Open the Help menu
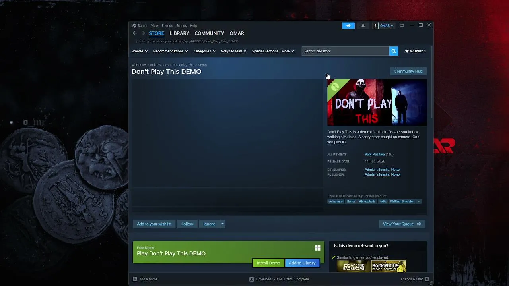509x286 pixels. [x=194, y=25]
